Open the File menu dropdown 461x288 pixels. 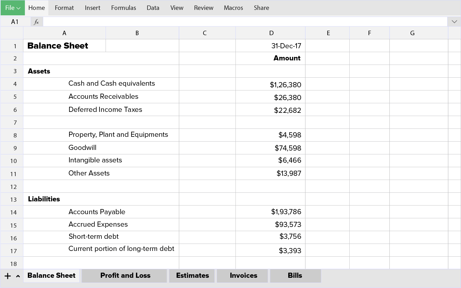(12, 8)
